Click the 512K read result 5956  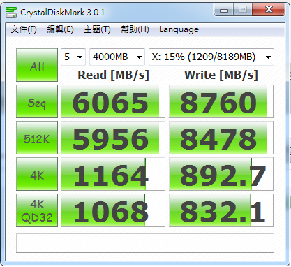pyautogui.click(x=113, y=138)
